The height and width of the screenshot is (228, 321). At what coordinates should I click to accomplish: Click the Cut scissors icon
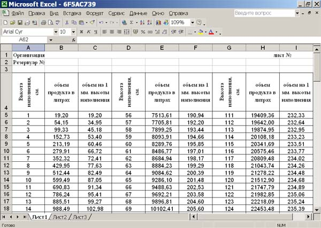pyautogui.click(x=67, y=22)
